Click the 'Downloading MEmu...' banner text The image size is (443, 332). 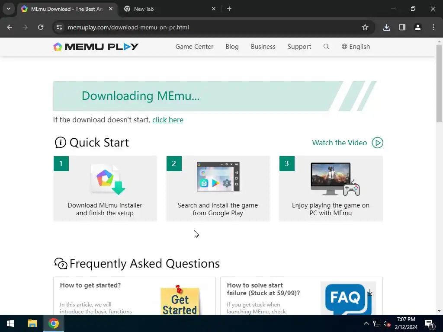pos(141,96)
